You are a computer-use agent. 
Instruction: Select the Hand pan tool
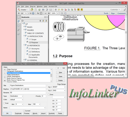click(x=41, y=13)
